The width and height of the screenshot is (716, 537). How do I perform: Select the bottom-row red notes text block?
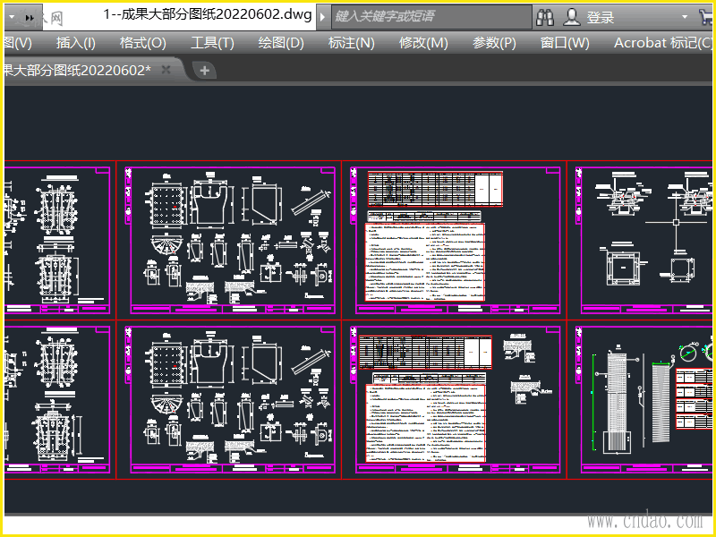[426, 423]
